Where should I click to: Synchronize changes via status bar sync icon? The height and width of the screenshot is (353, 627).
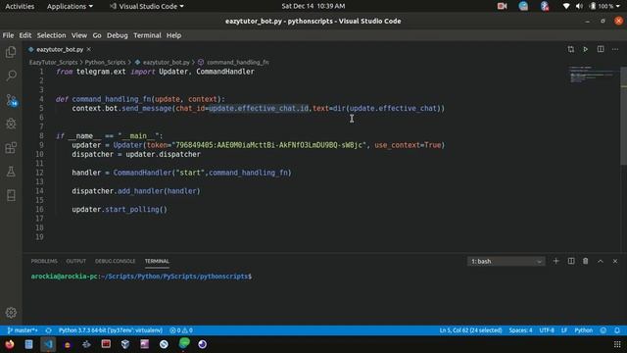48,330
